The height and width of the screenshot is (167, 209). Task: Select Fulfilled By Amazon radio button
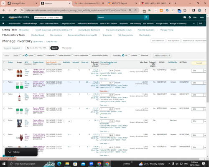129,56
